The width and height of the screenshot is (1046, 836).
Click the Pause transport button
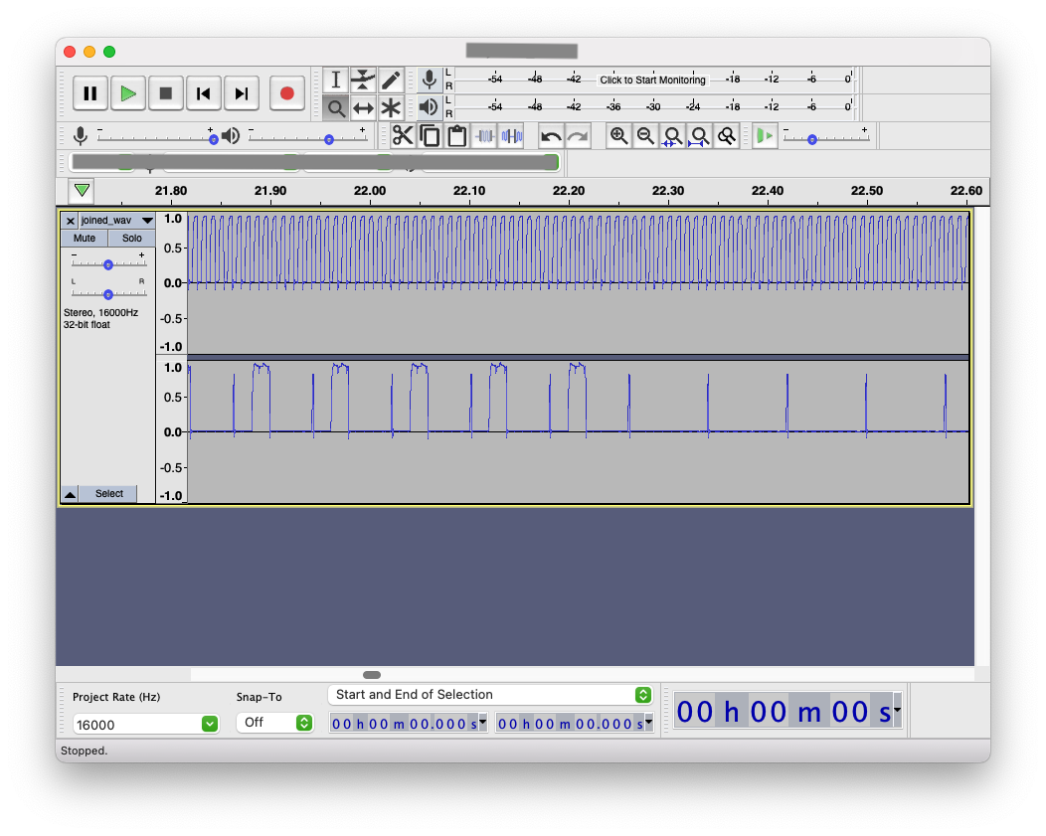[90, 94]
